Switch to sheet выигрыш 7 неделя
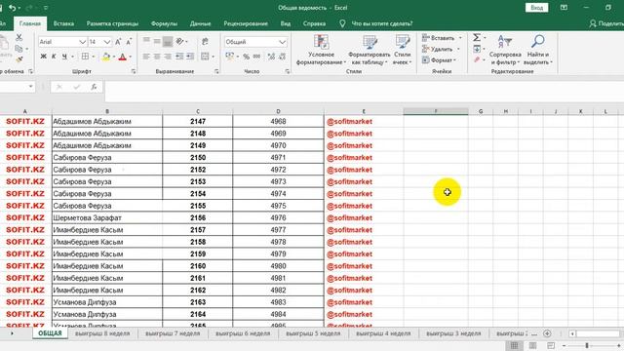 173,333
